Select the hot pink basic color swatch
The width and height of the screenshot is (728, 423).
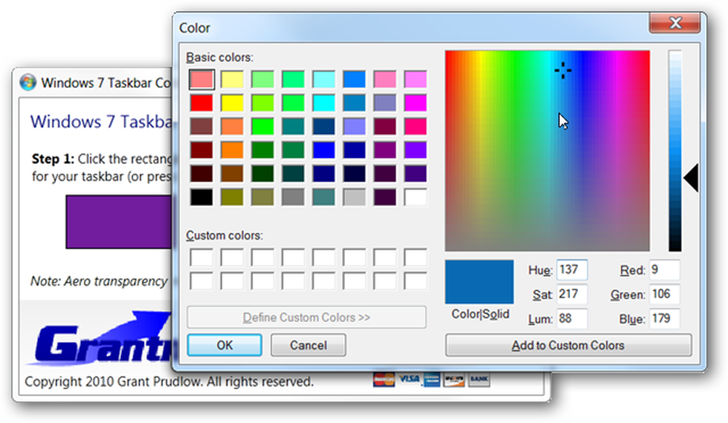click(416, 126)
